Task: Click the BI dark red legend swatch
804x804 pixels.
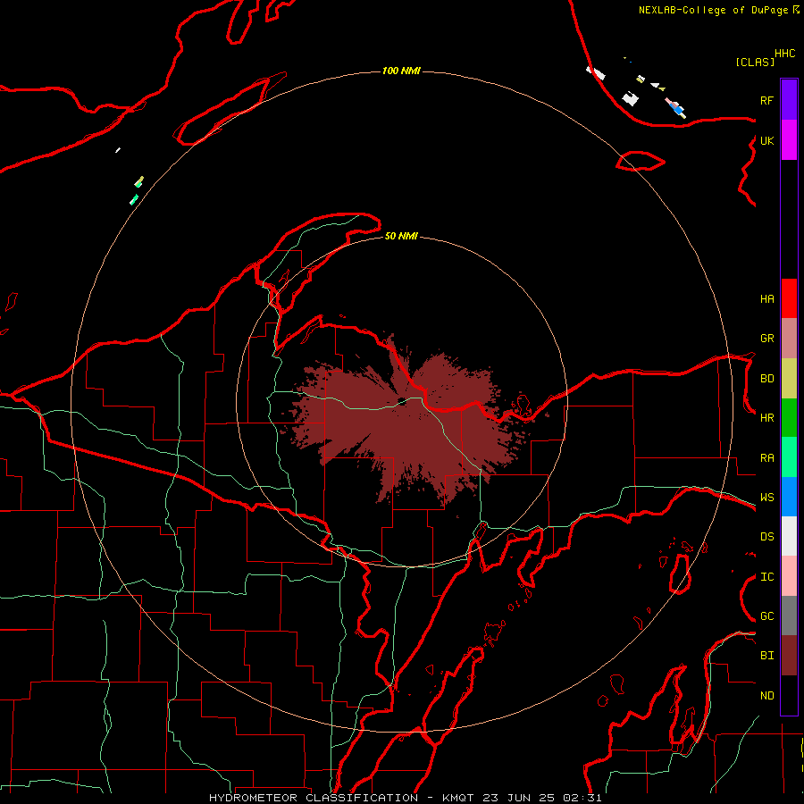Action: [789, 656]
